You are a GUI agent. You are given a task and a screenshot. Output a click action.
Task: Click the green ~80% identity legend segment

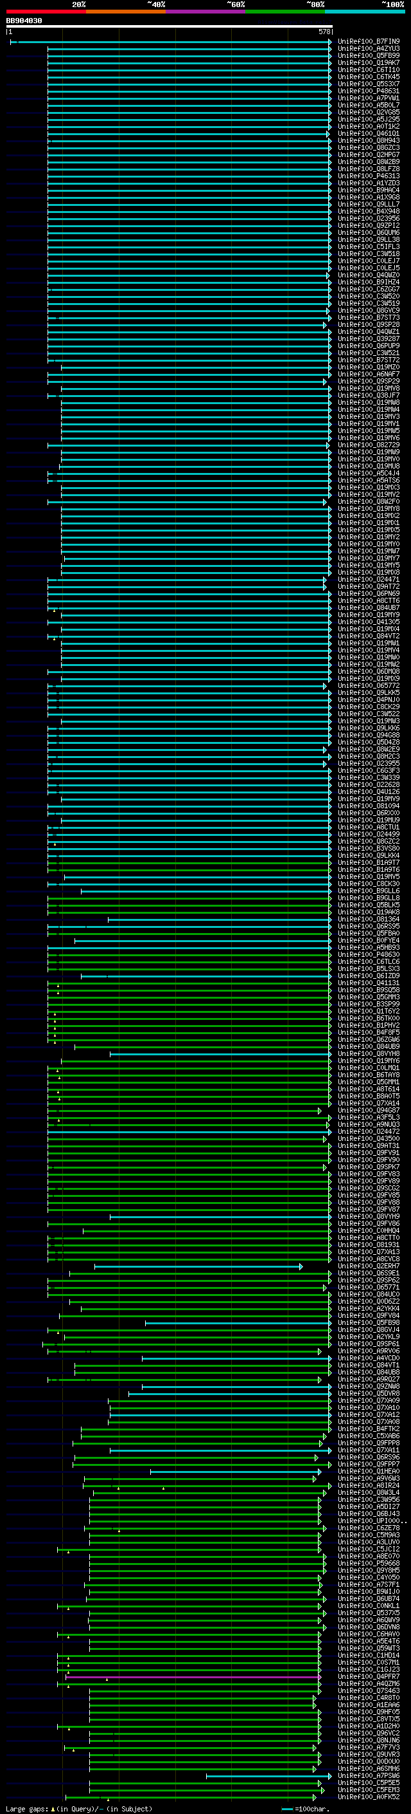pyautogui.click(x=285, y=12)
